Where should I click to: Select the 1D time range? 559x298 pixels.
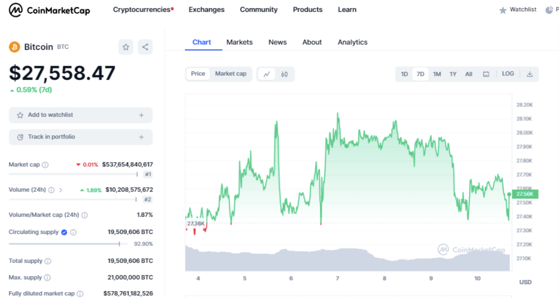404,74
